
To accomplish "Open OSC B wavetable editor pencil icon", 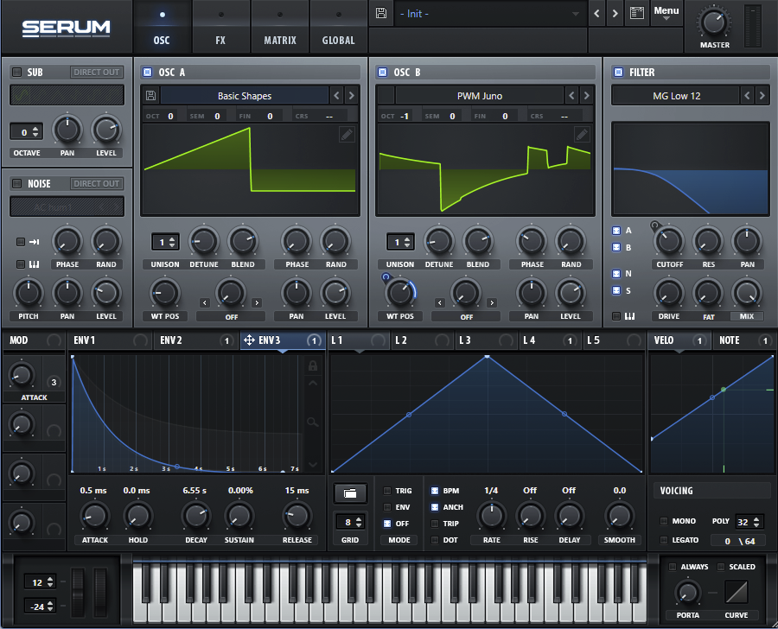I will click(x=582, y=134).
